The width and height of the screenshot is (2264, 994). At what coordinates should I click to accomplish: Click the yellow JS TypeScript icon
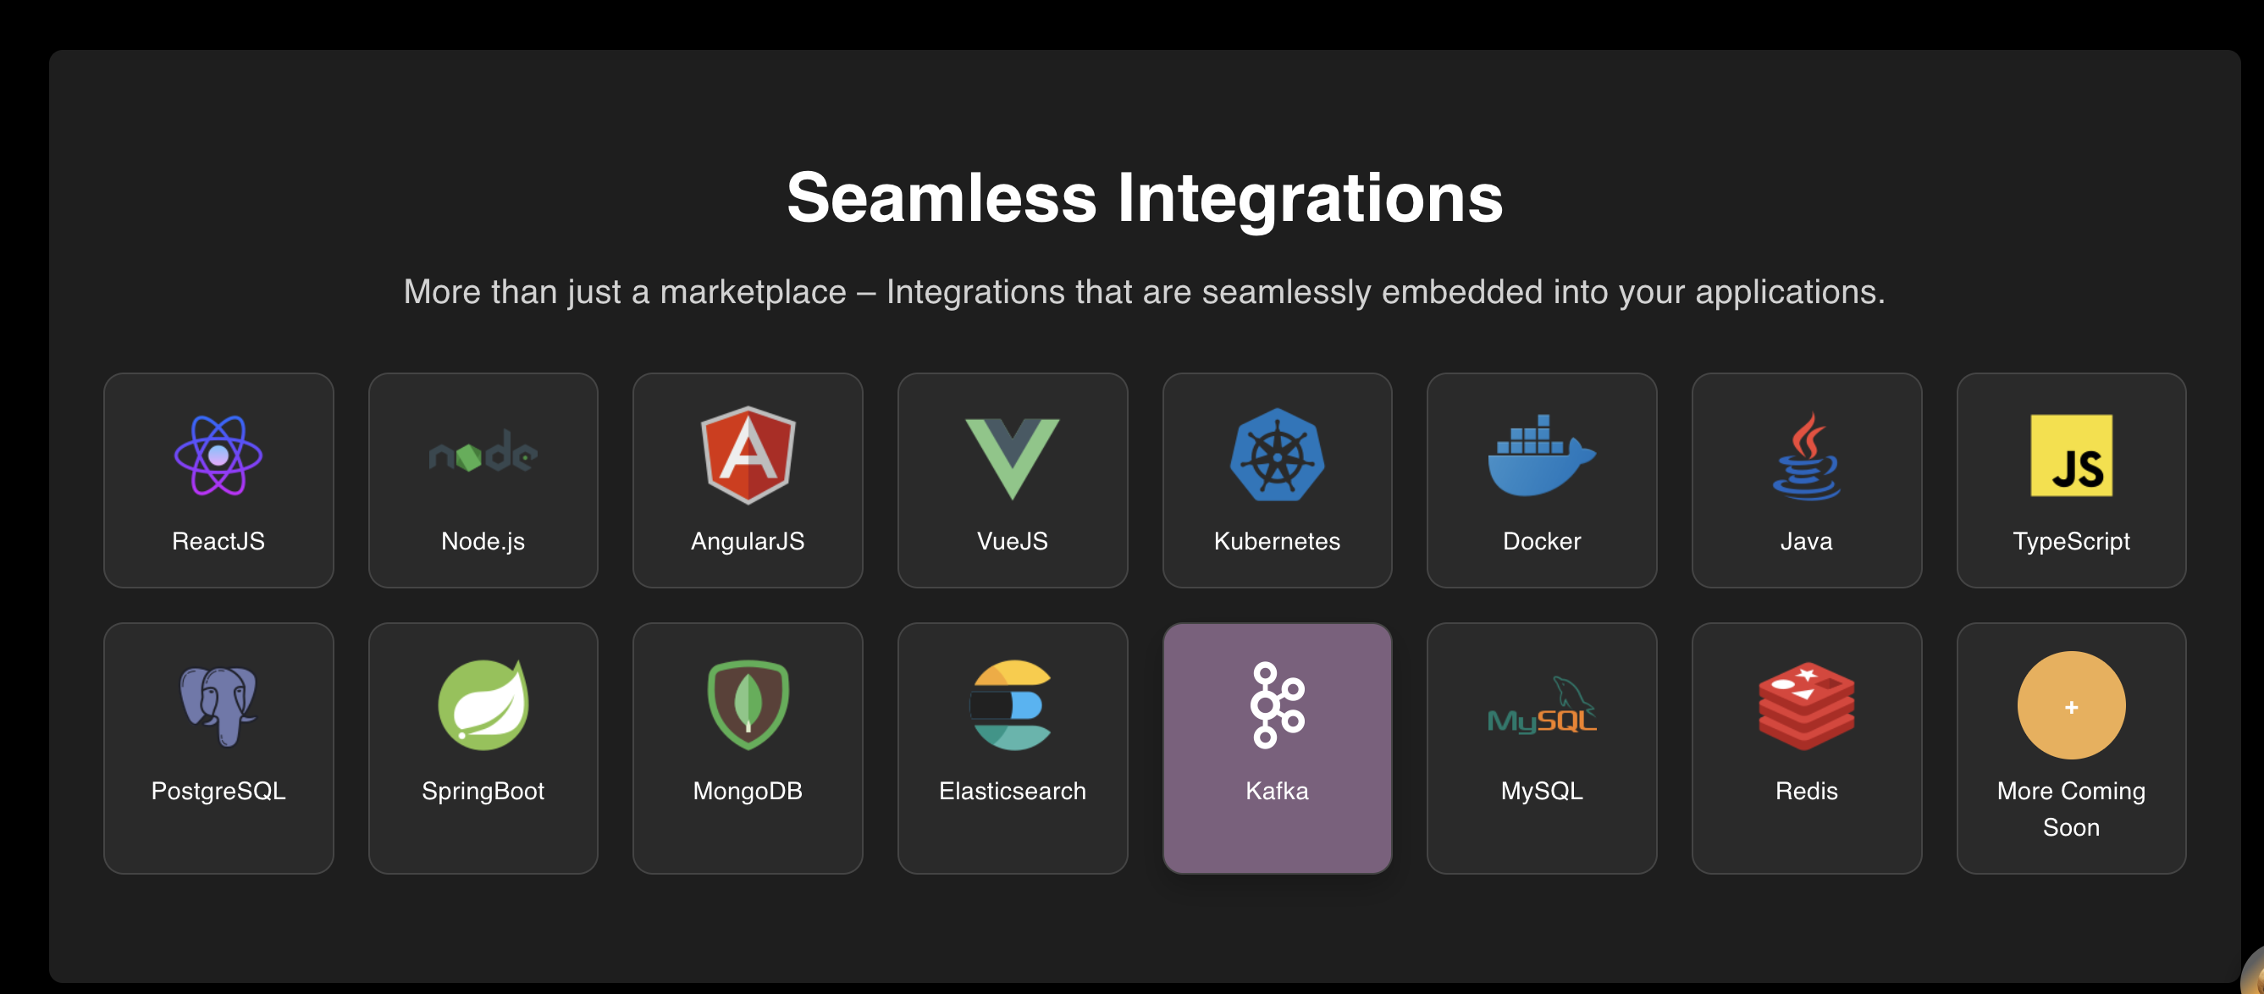[x=2071, y=456]
